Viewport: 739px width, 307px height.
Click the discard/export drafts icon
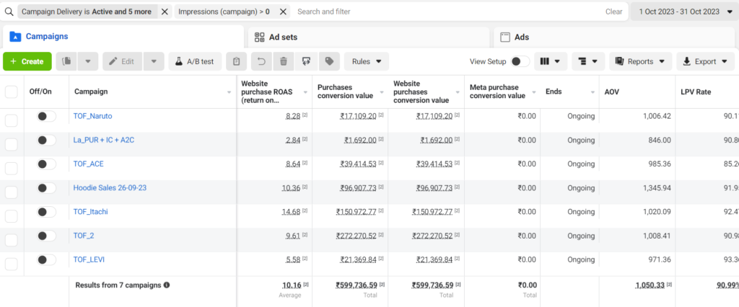tap(306, 61)
